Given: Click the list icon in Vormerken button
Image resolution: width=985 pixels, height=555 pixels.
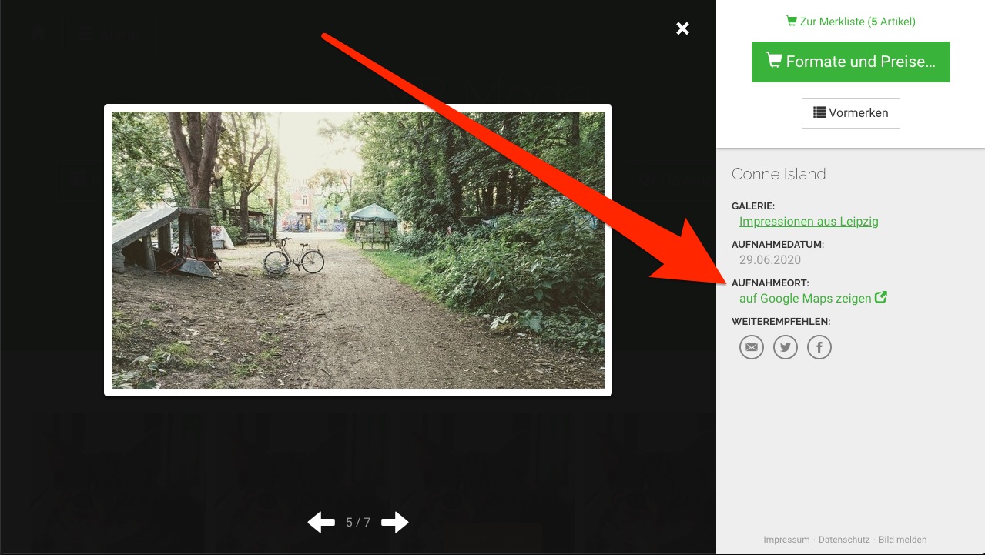Looking at the screenshot, I should 819,112.
